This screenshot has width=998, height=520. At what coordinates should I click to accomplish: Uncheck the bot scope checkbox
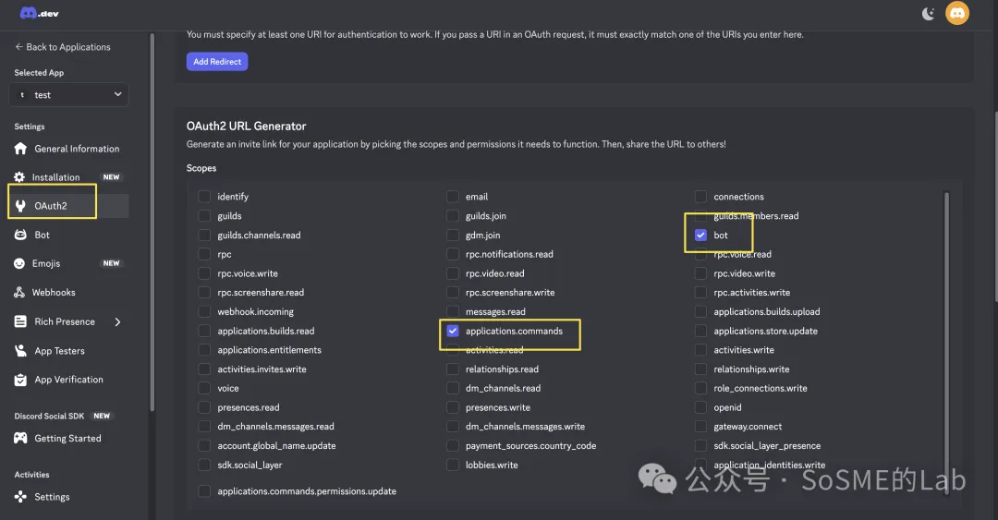[x=701, y=236]
